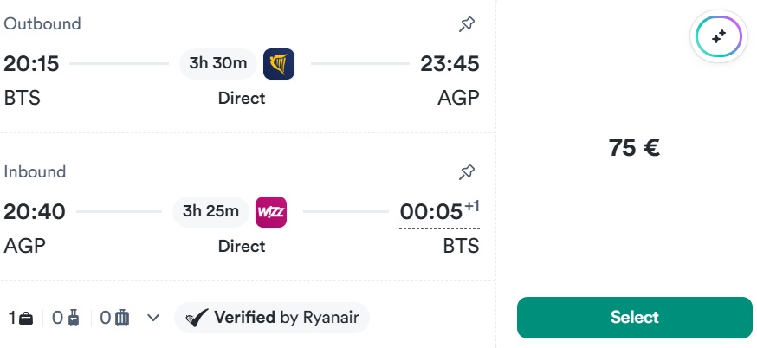The height and width of the screenshot is (348, 757).
Task: Click the Verified checkmark icon
Action: coord(197,318)
